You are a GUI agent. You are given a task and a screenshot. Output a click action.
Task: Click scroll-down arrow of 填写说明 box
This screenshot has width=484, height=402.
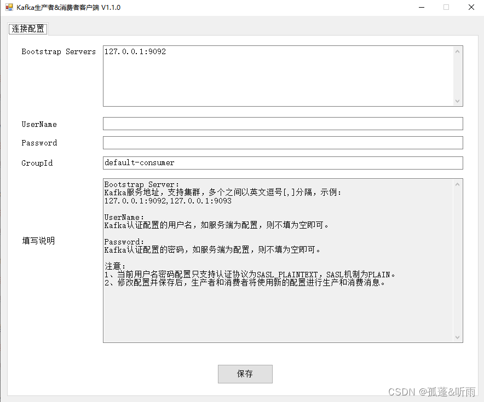458,337
